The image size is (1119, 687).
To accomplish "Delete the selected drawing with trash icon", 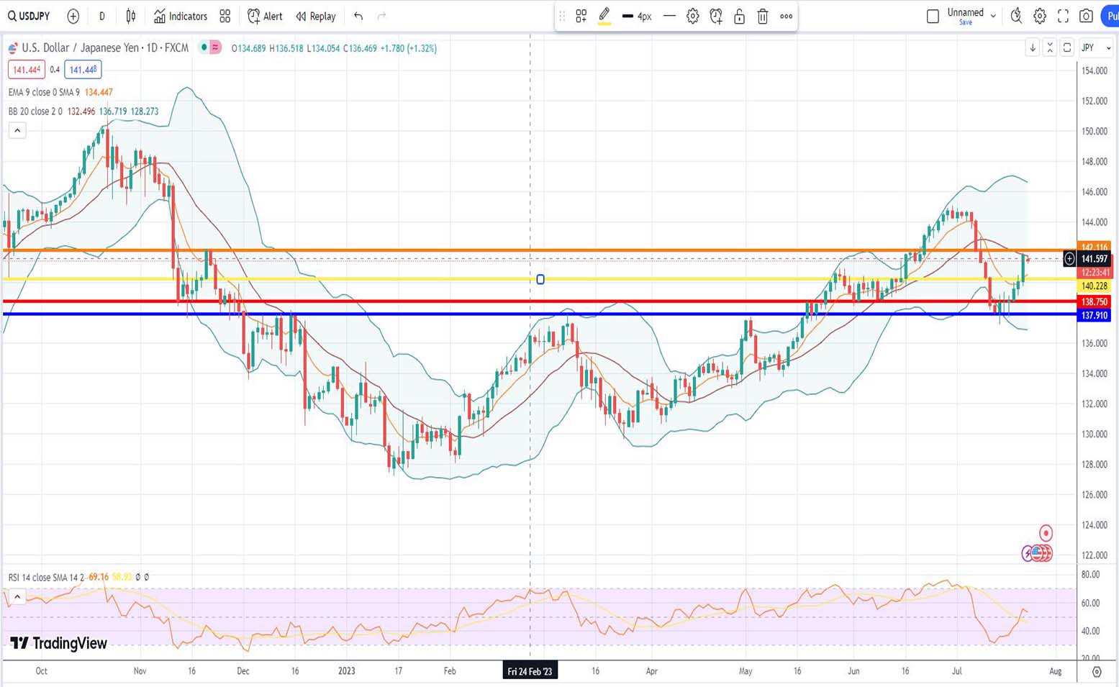I will coord(763,16).
